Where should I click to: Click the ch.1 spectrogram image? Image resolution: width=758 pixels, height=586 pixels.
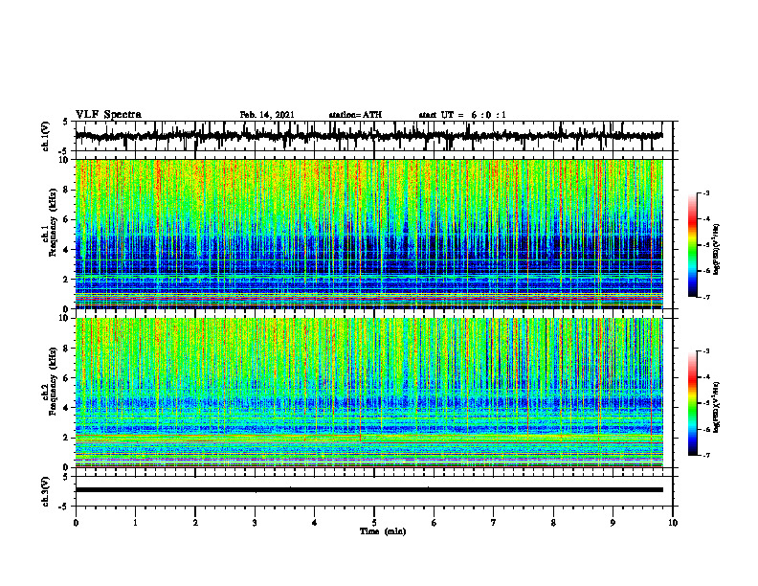coord(369,234)
